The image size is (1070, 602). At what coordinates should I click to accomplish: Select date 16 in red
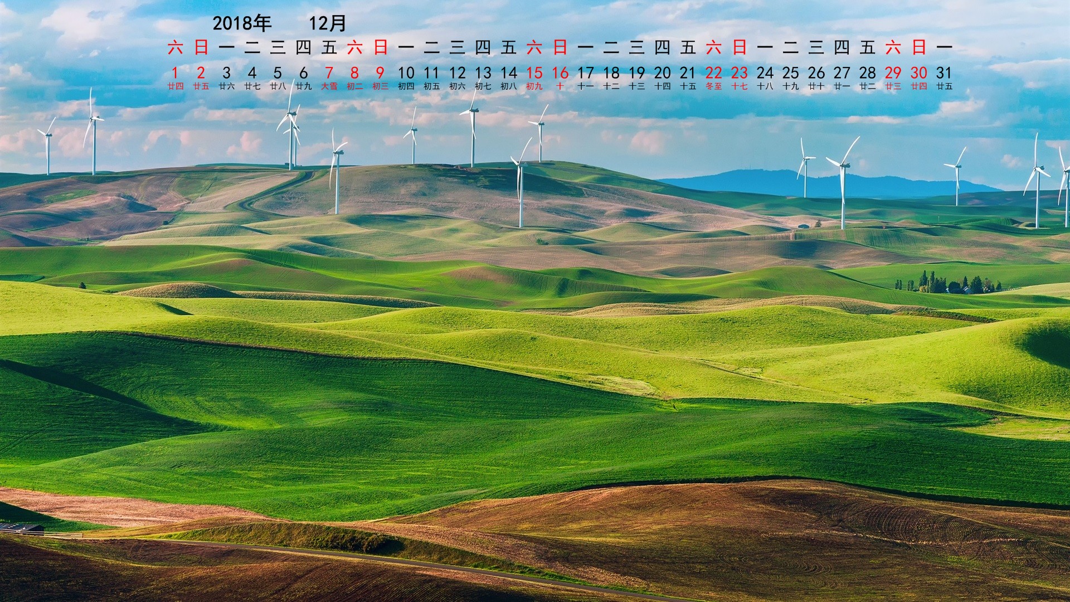pos(560,73)
